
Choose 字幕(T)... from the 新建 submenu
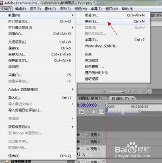(x=113, y=40)
